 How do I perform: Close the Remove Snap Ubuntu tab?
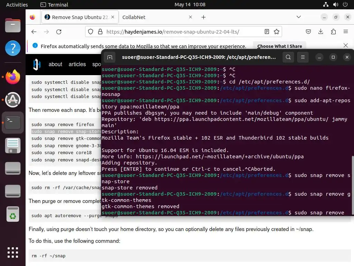point(113,17)
